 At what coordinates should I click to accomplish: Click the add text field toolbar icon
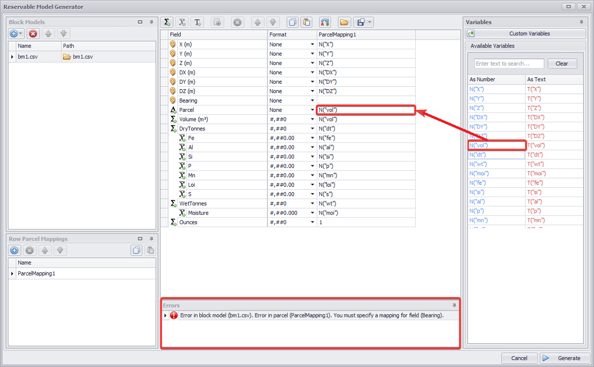pos(197,22)
